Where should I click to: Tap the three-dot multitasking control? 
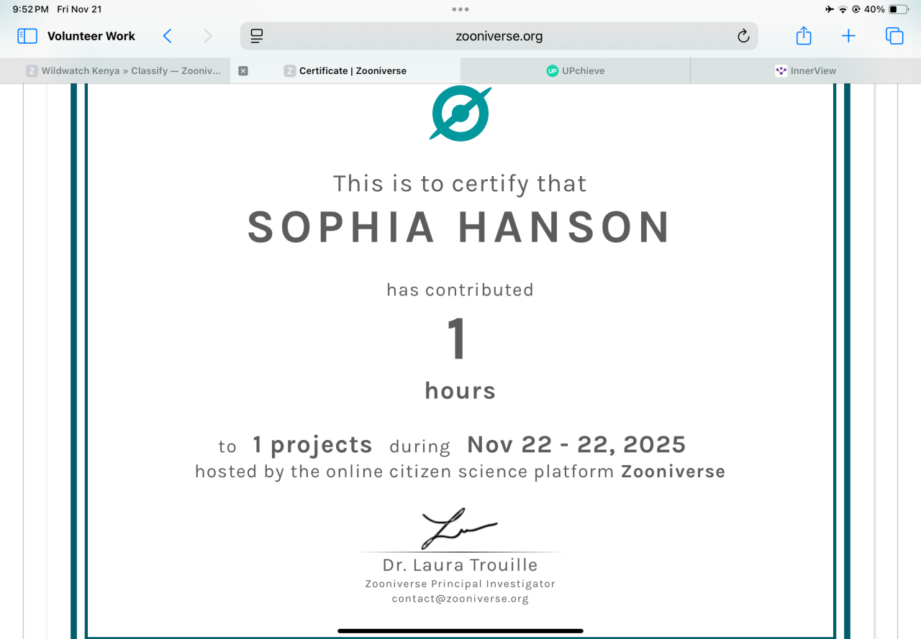click(x=460, y=9)
